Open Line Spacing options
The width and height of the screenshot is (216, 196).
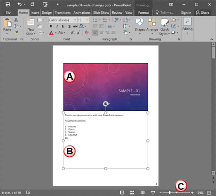click(118, 20)
